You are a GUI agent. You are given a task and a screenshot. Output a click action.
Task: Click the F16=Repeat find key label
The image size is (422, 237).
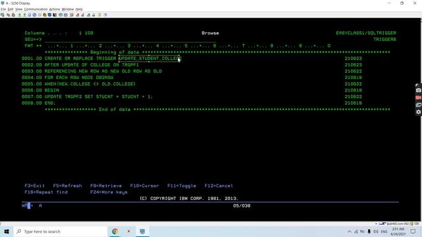[46, 192]
